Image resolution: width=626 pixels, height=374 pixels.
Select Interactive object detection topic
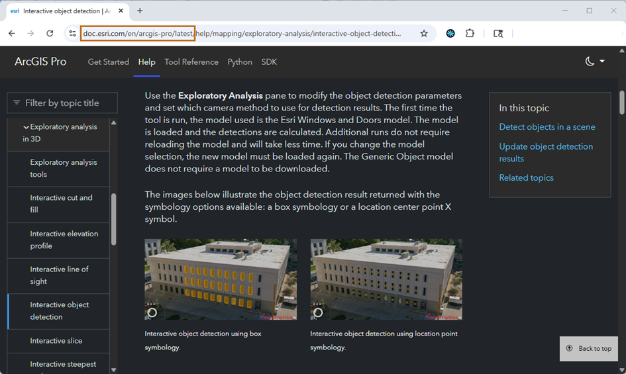58,311
